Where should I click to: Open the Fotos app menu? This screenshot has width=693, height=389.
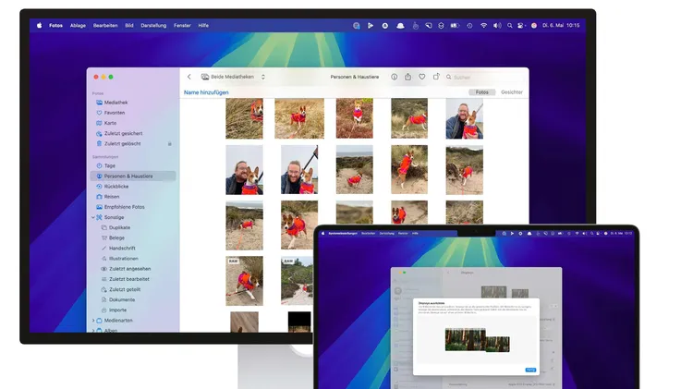55,26
